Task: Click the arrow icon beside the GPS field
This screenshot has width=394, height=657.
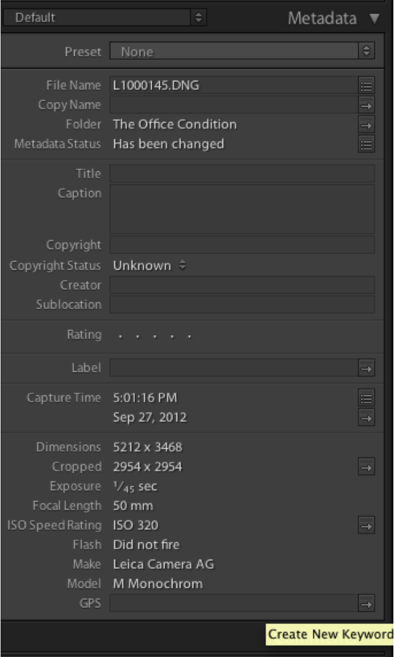Action: [367, 604]
